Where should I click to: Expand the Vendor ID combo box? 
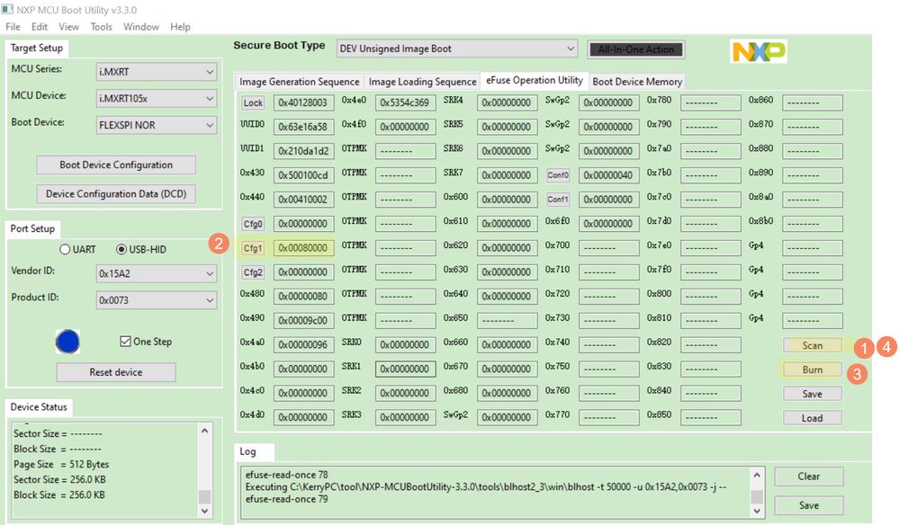(157, 273)
